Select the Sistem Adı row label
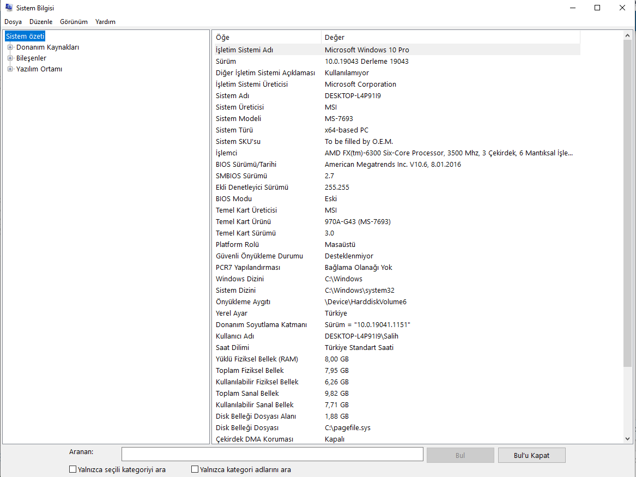 (232, 96)
